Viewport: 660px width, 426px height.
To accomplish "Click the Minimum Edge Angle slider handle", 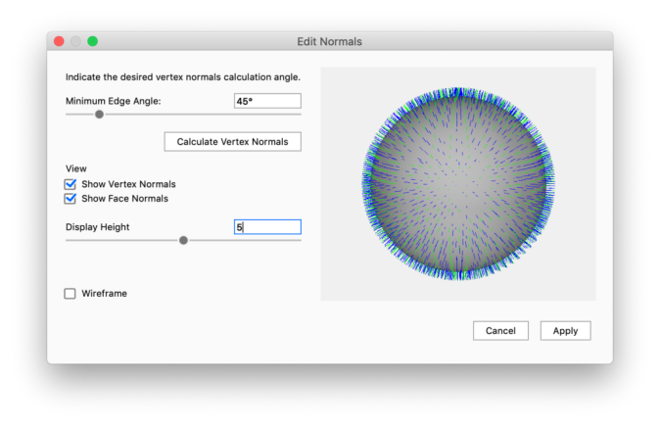I will (99, 115).
